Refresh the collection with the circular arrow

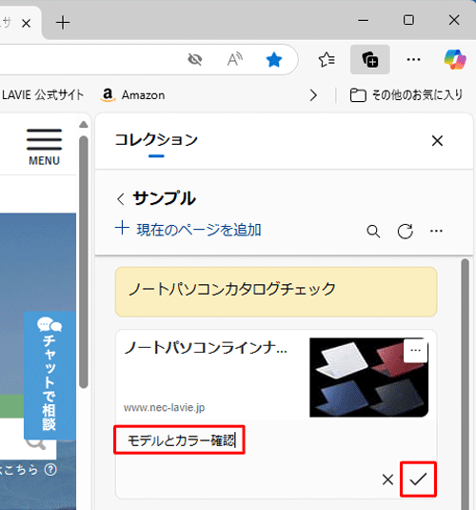[x=406, y=232]
